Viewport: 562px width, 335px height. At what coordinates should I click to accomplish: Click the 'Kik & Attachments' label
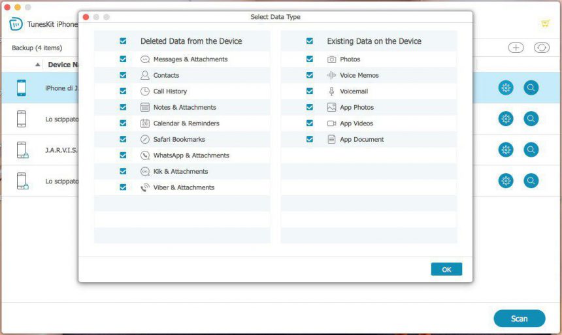[180, 172]
